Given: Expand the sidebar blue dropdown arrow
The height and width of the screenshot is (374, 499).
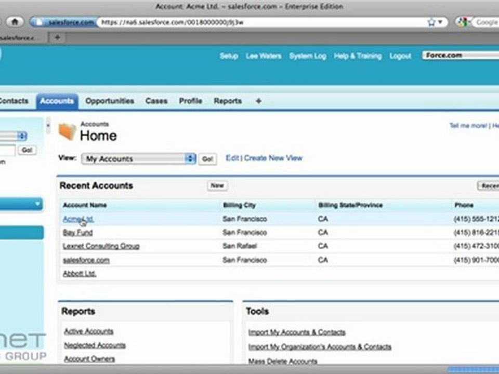Looking at the screenshot, I should pos(37,204).
